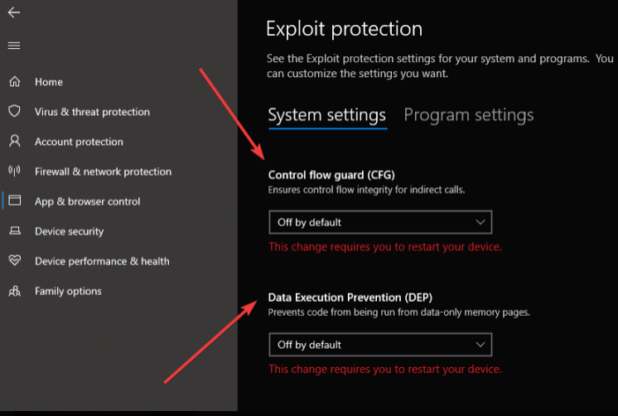Go to Virus & threat protection

pyautogui.click(x=92, y=112)
